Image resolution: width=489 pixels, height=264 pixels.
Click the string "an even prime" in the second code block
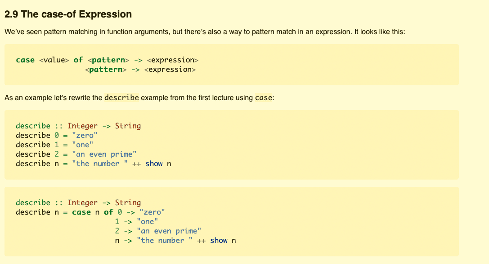click(x=104, y=154)
